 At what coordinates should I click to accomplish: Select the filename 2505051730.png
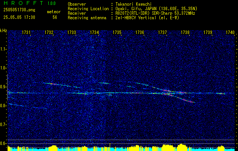pos(19,10)
